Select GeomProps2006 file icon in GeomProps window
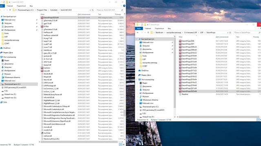Screen dimensions: 261x146 pos(180,41)
